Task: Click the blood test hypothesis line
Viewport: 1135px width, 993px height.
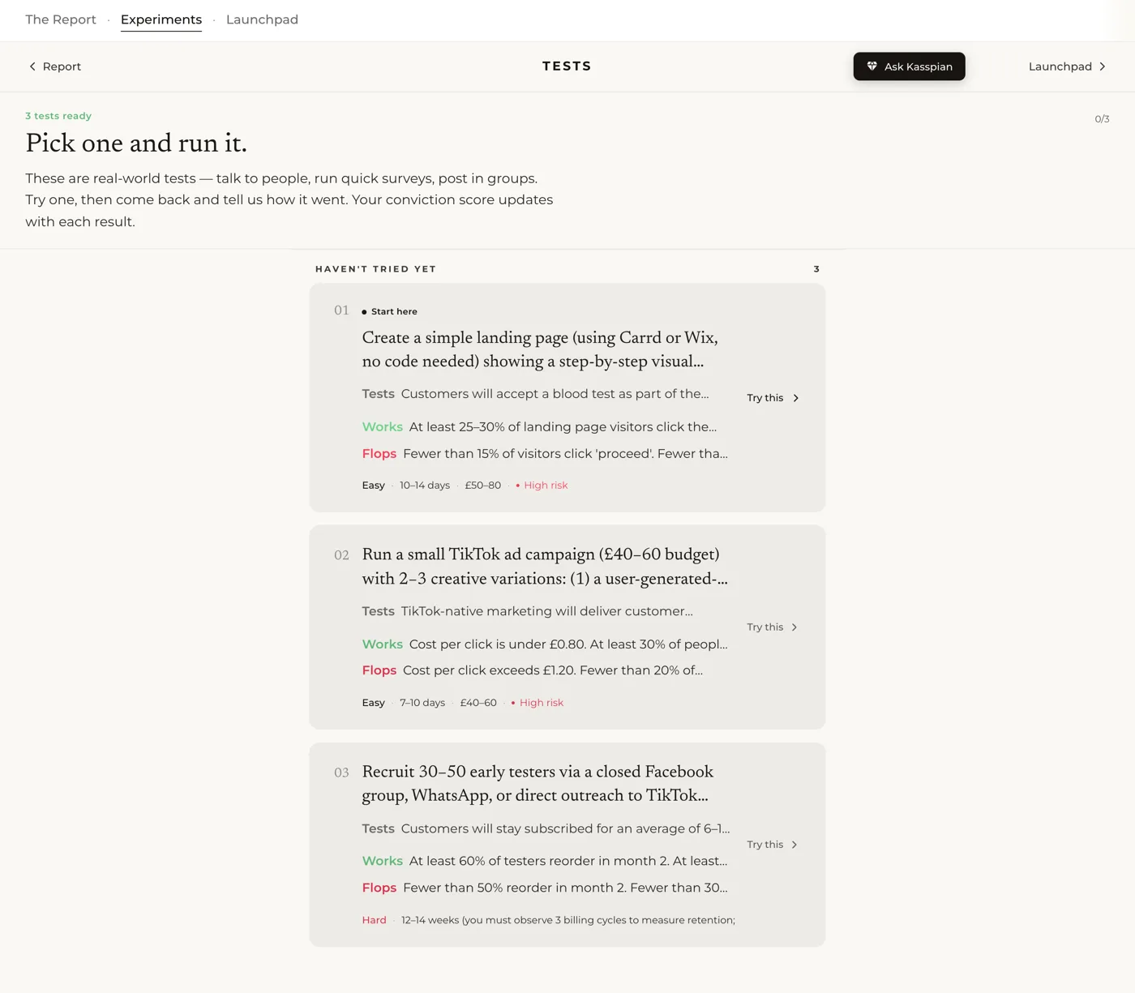Action: click(x=535, y=394)
